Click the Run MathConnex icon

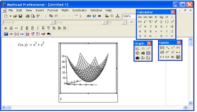pyautogui.click(x=117, y=16)
